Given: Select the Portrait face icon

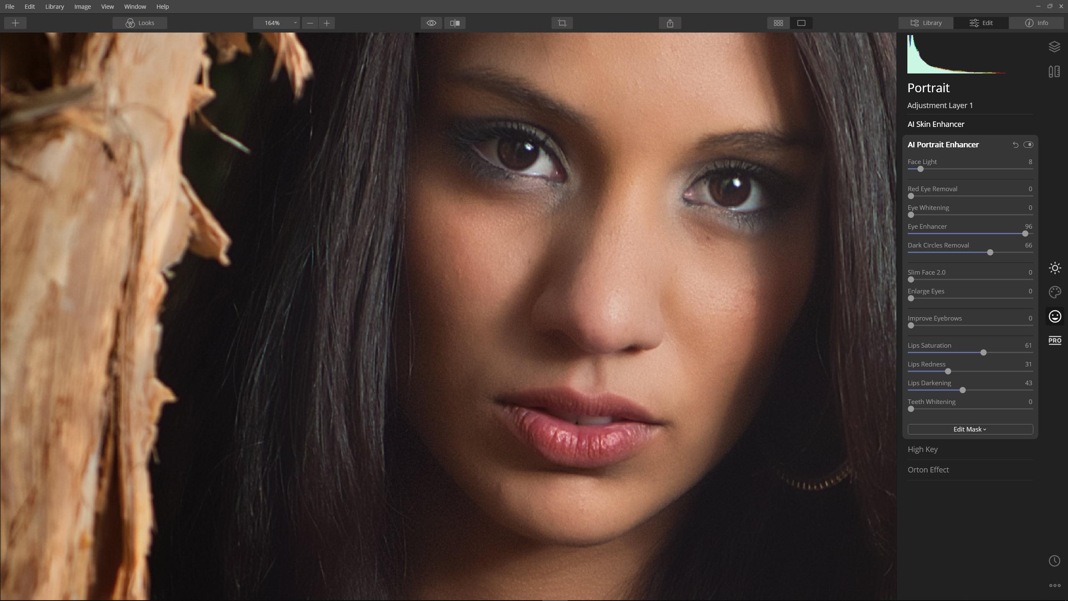Looking at the screenshot, I should point(1055,316).
